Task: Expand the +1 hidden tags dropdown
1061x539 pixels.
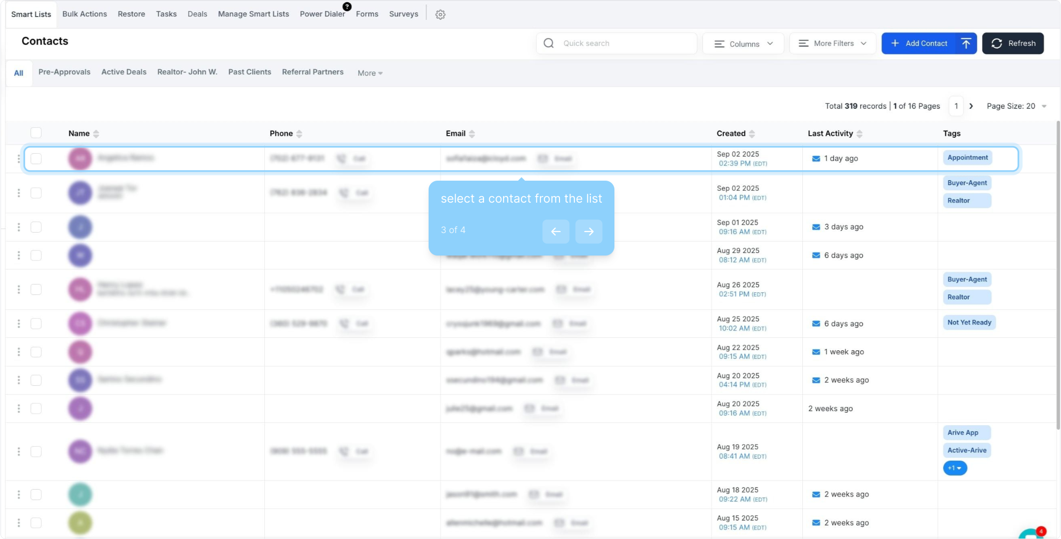Action: [x=955, y=468]
